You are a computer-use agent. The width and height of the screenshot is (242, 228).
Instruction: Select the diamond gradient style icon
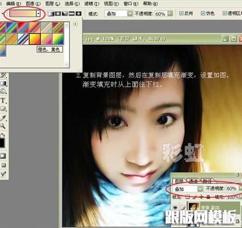click(78, 13)
